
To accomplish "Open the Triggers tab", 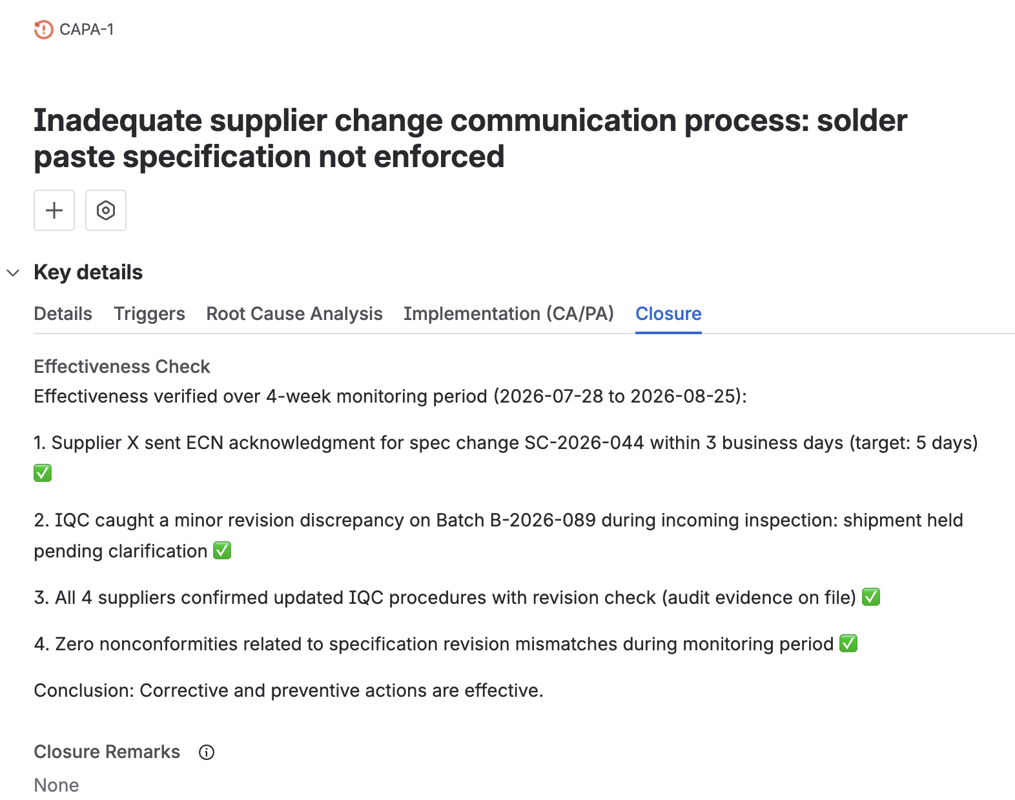I will pyautogui.click(x=149, y=314).
